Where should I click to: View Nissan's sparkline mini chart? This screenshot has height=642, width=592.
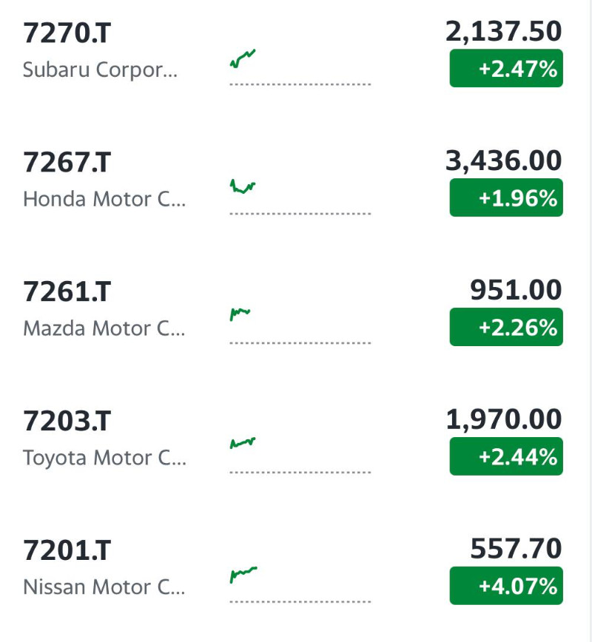(300, 585)
